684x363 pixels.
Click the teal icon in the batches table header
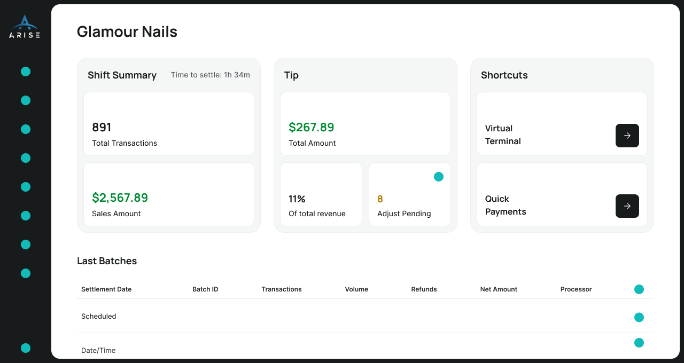[639, 289]
